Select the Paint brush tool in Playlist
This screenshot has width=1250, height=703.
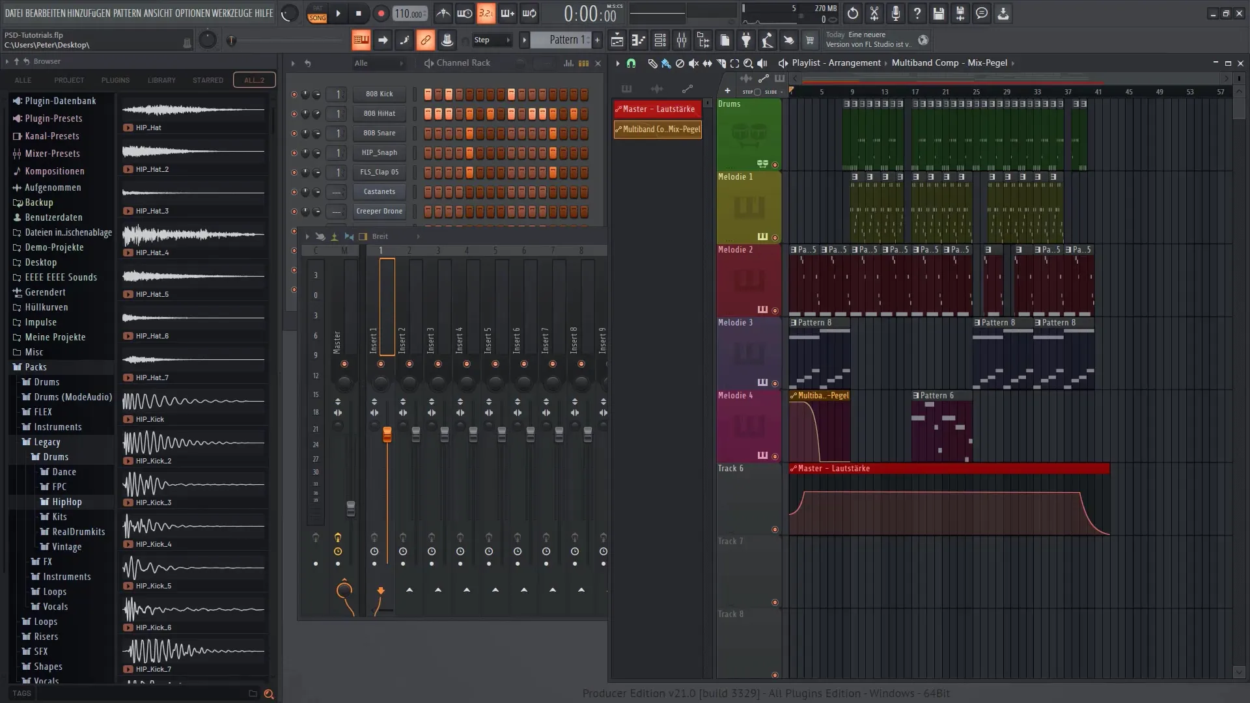coord(666,63)
